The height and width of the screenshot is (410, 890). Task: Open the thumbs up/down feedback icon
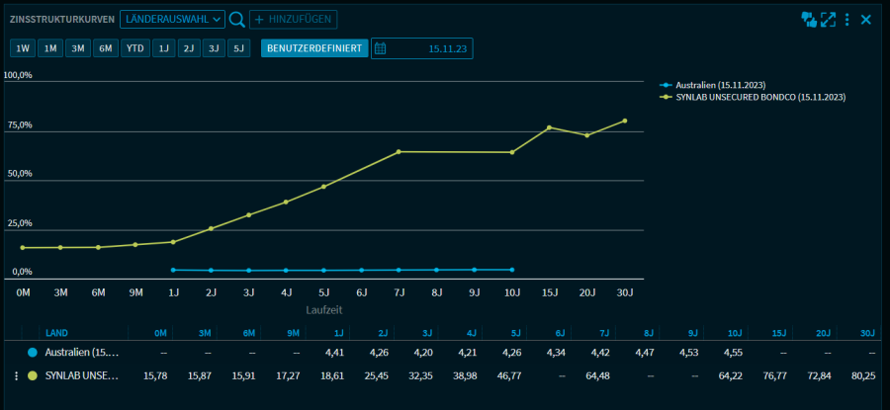809,19
